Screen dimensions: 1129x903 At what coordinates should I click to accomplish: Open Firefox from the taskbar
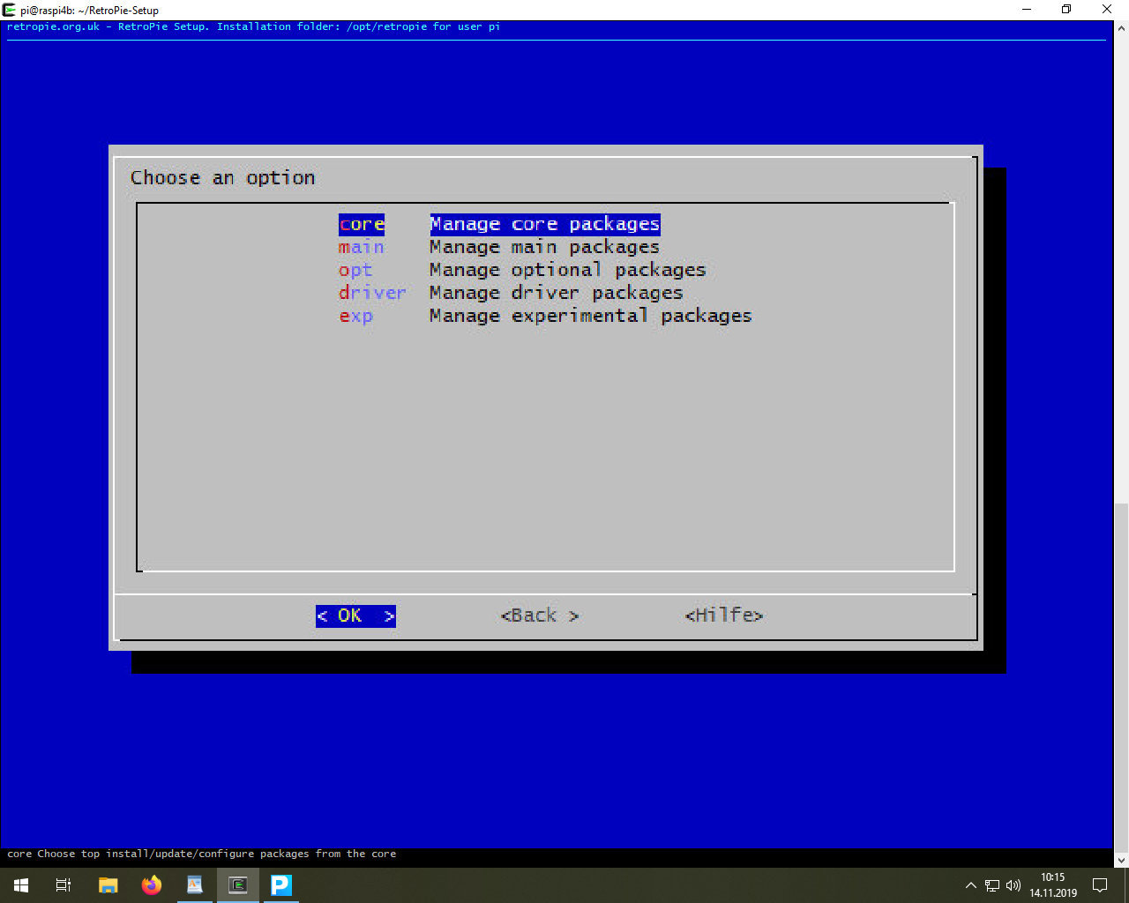tap(152, 885)
